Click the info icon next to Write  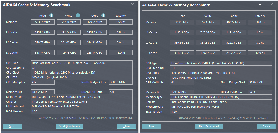[x=78, y=16]
